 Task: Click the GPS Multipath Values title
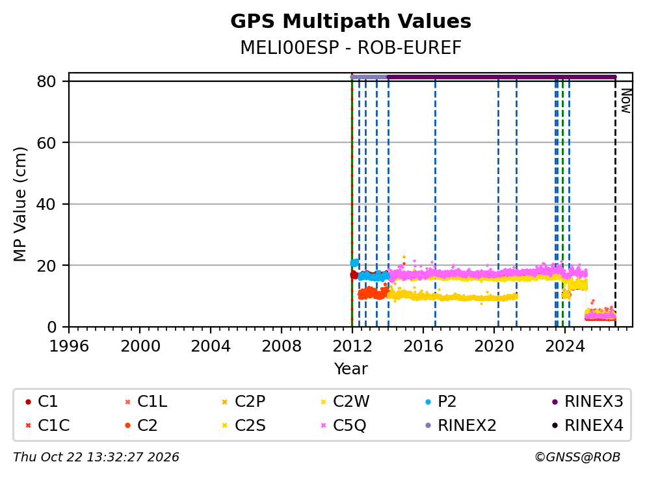pos(350,21)
